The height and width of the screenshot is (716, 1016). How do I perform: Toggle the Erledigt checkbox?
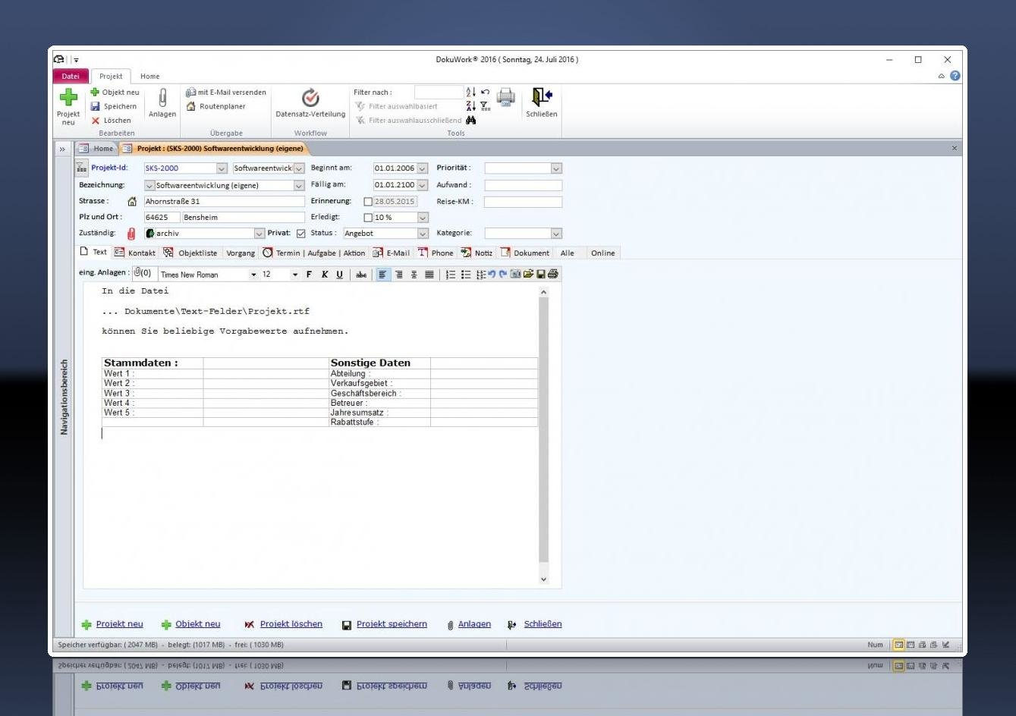click(368, 218)
